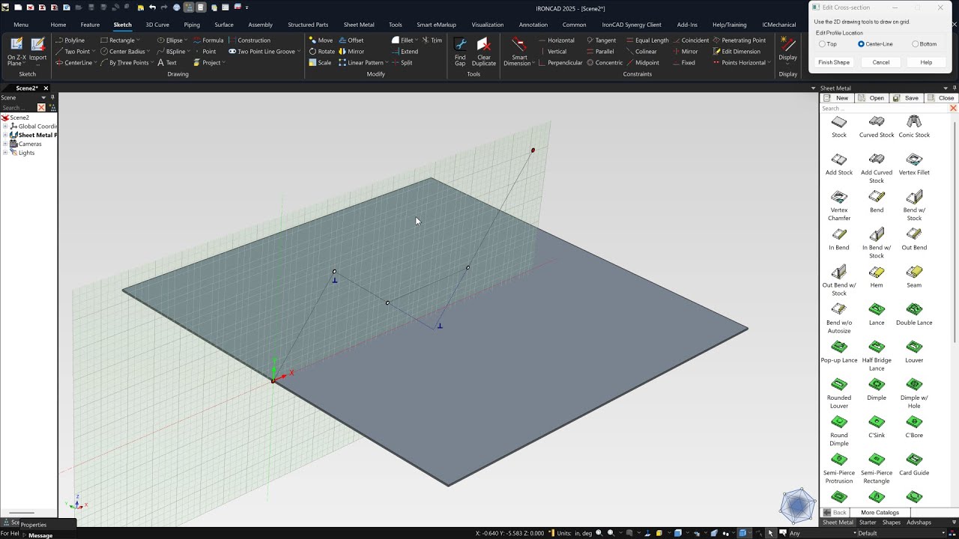Click Cancel in Edit Cross-section dialog

(x=881, y=62)
